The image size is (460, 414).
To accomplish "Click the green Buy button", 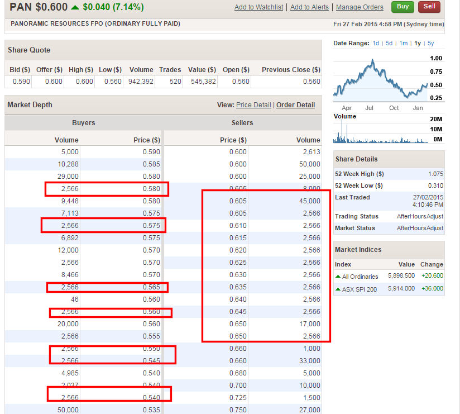I will click(402, 7).
